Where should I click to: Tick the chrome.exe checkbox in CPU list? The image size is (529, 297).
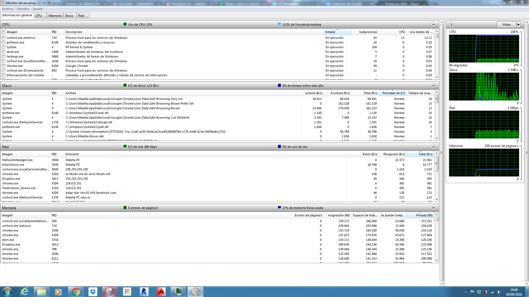(4, 66)
